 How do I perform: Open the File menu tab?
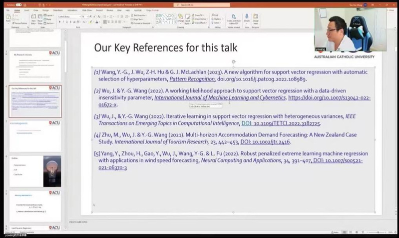click(x=8, y=10)
